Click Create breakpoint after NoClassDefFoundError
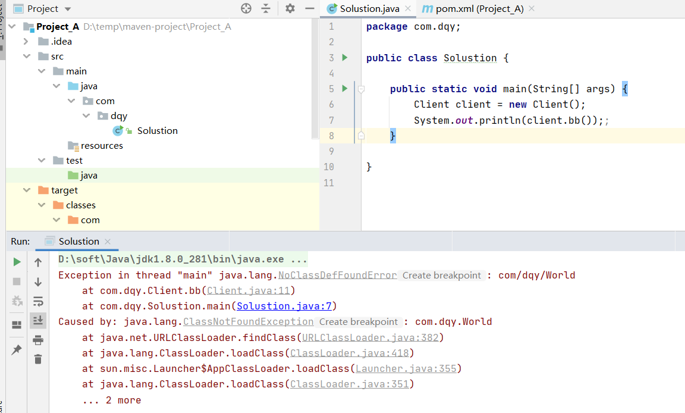 pos(442,276)
